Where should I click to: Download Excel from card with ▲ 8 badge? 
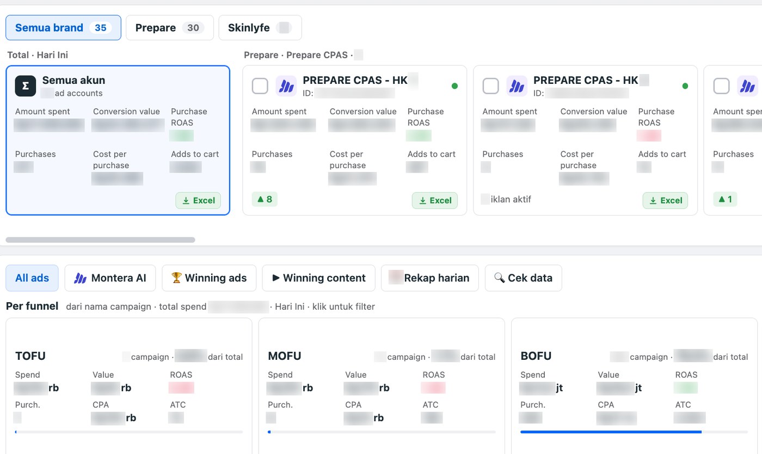435,200
